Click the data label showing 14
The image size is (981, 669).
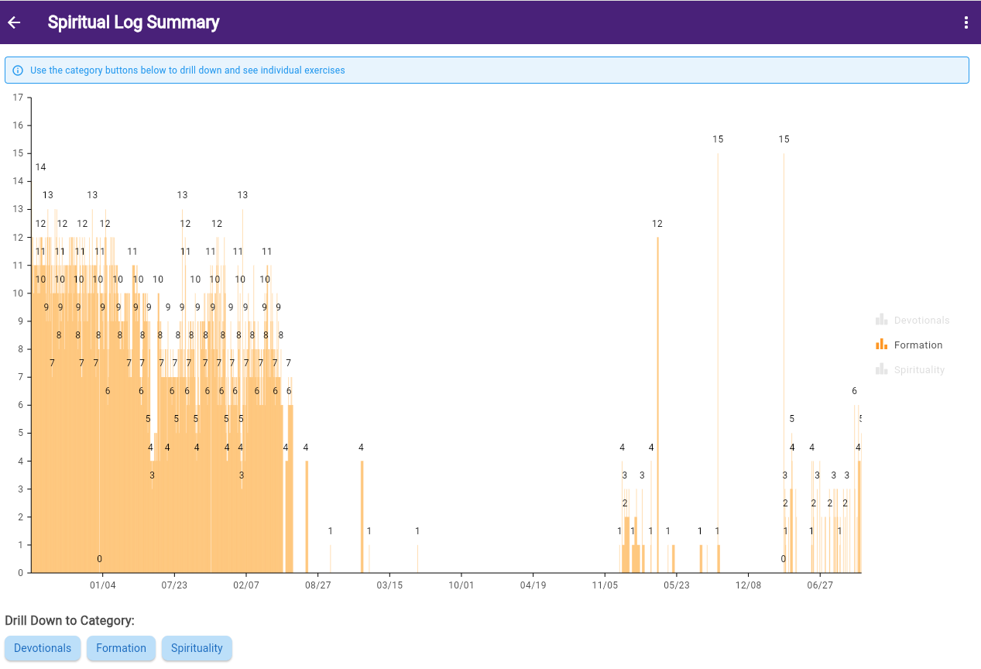click(x=40, y=167)
